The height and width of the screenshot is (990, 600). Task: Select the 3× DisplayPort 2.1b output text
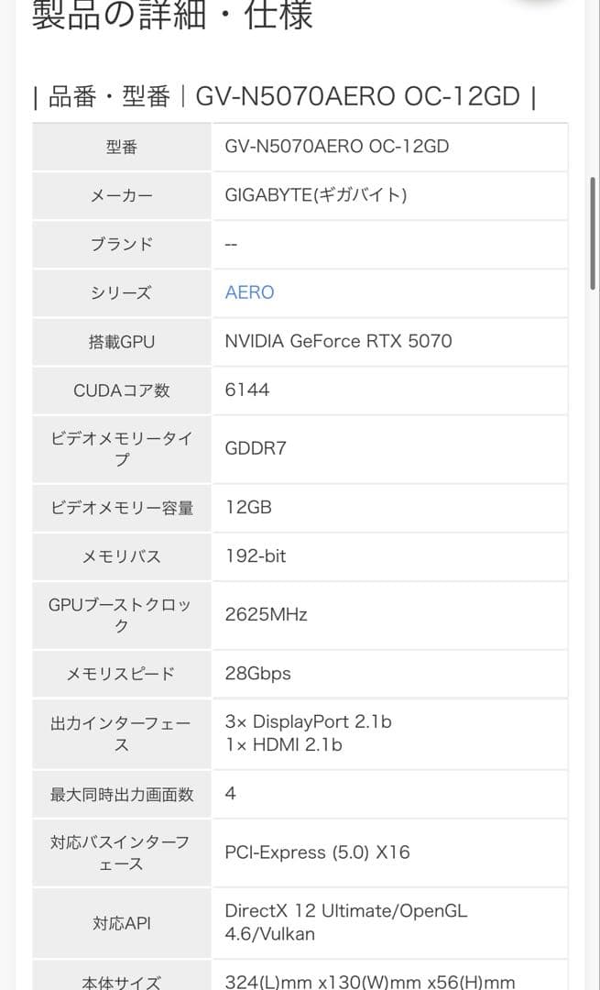click(x=308, y=721)
